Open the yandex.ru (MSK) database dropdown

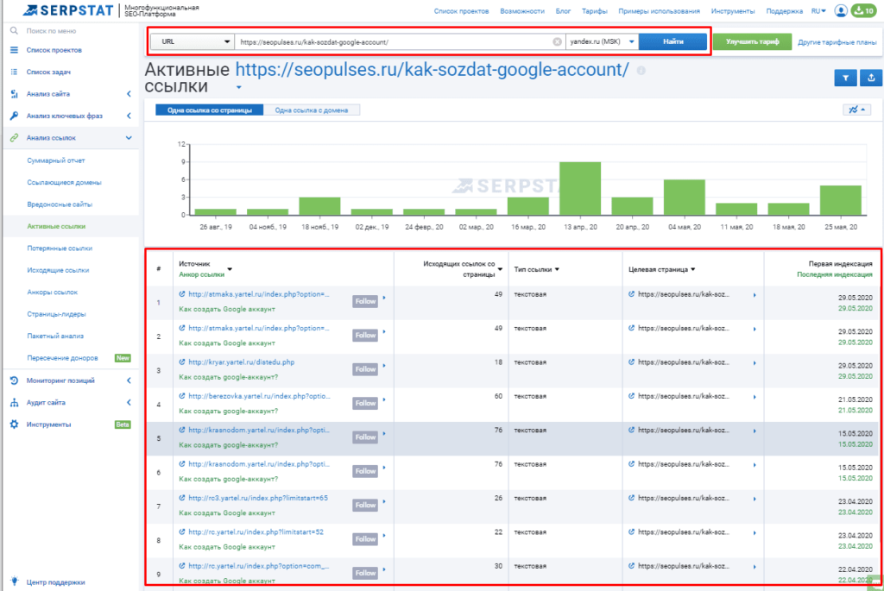(602, 41)
